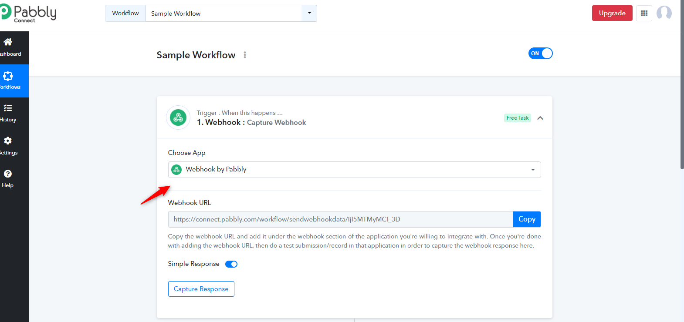Click the Capture Response button
Screen dimensions: 684x322
coord(201,289)
